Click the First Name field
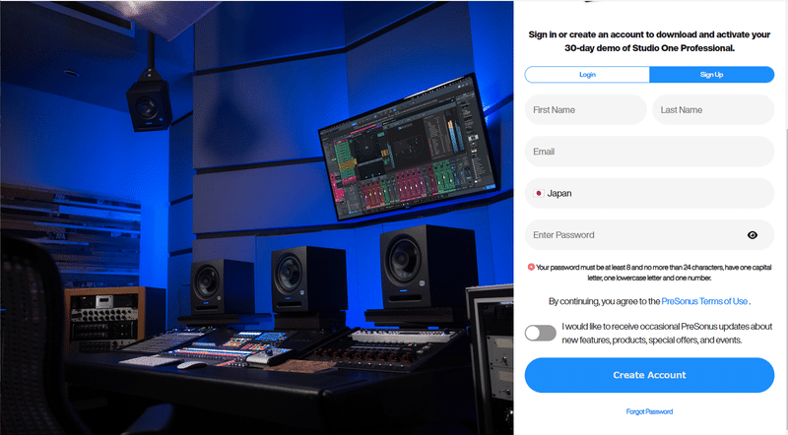Screen dimensions: 788x435 [x=585, y=109]
